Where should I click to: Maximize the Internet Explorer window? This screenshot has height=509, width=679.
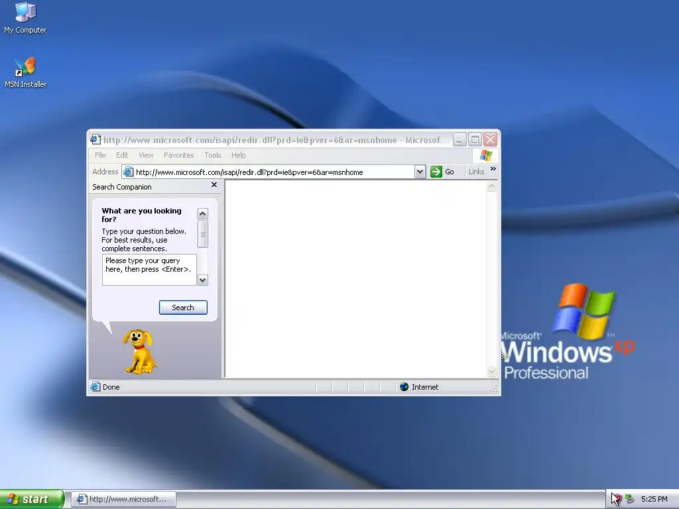[475, 139]
